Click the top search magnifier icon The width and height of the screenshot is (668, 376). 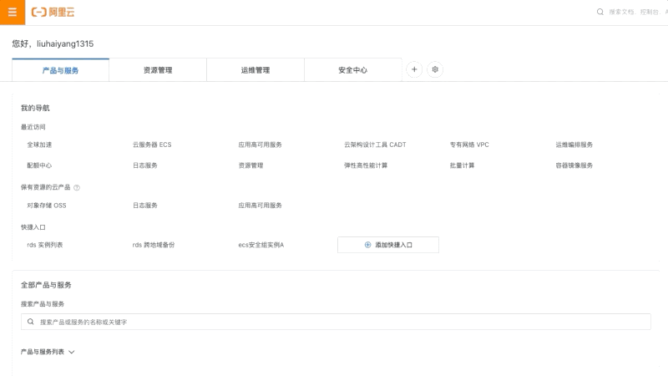(x=600, y=12)
